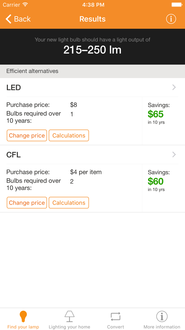Open the More information tab
The width and height of the screenshot is (185, 330).
(x=162, y=320)
